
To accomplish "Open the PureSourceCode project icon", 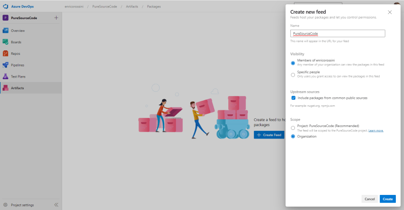I will (x=6, y=18).
